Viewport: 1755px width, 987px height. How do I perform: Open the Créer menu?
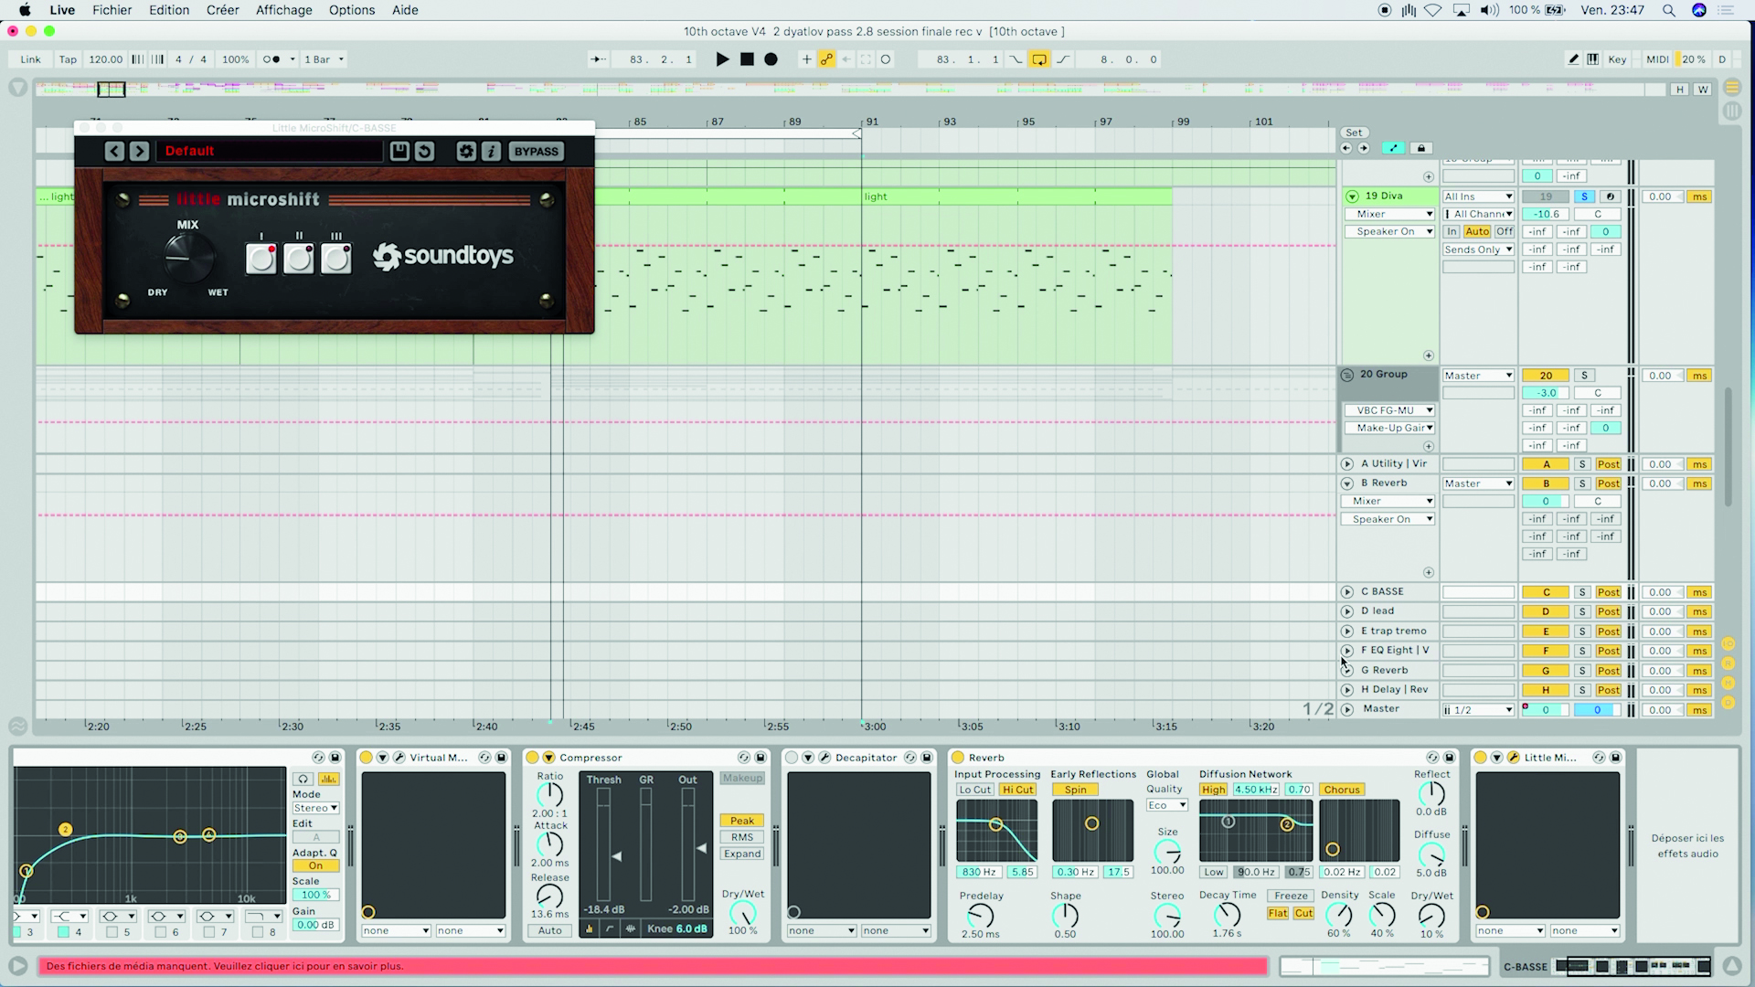pos(222,10)
